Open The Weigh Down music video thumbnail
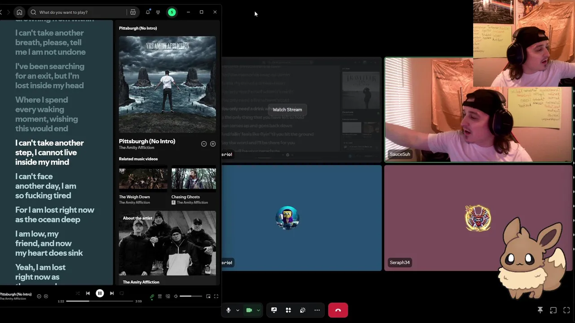575x323 pixels. tap(143, 179)
